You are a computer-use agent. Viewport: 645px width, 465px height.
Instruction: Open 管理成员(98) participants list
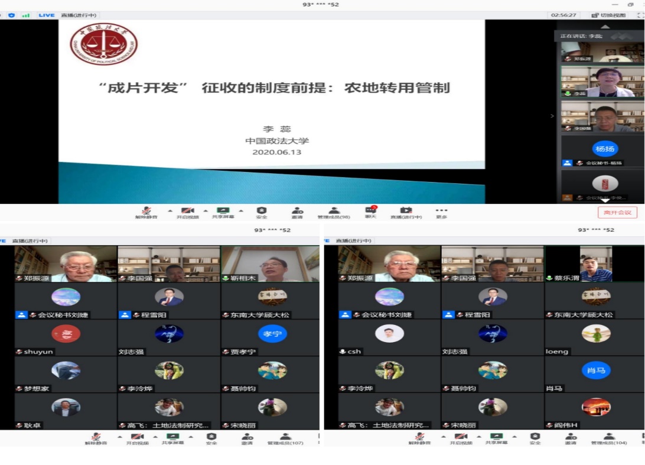[334, 212]
